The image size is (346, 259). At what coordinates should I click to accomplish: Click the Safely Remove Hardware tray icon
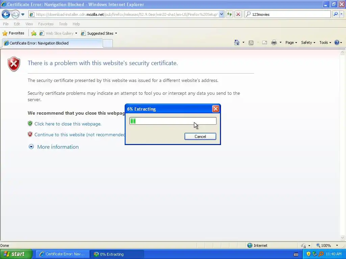pyautogui.click(x=315, y=254)
